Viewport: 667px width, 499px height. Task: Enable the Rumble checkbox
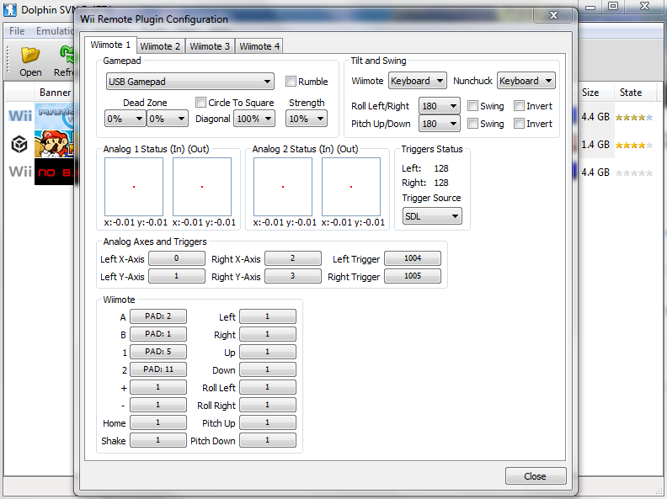point(291,81)
